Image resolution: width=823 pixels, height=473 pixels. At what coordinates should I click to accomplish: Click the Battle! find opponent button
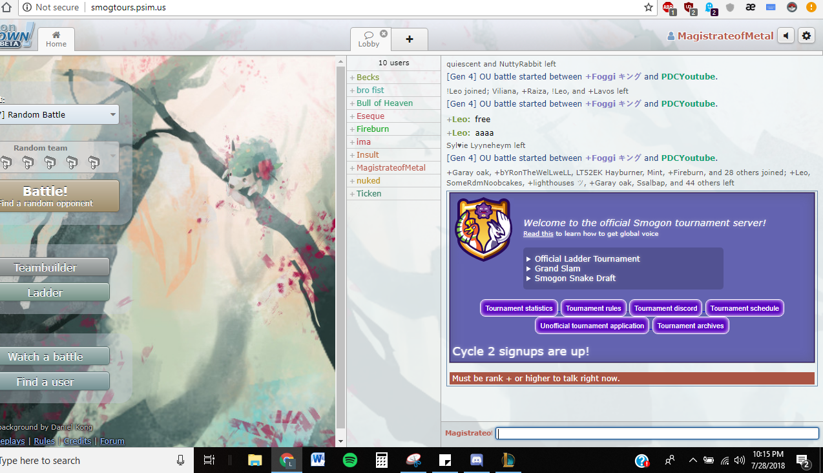click(x=59, y=196)
